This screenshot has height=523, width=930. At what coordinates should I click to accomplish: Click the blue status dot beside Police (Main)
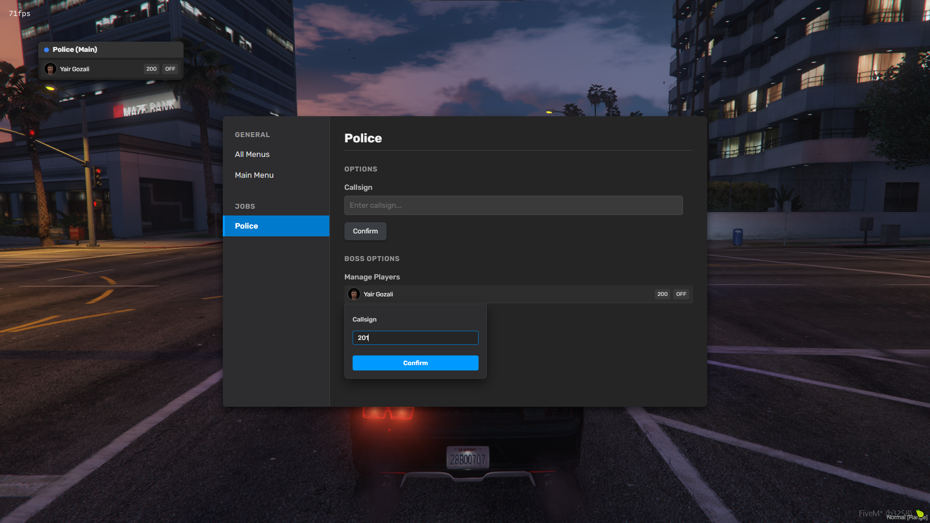[46, 50]
